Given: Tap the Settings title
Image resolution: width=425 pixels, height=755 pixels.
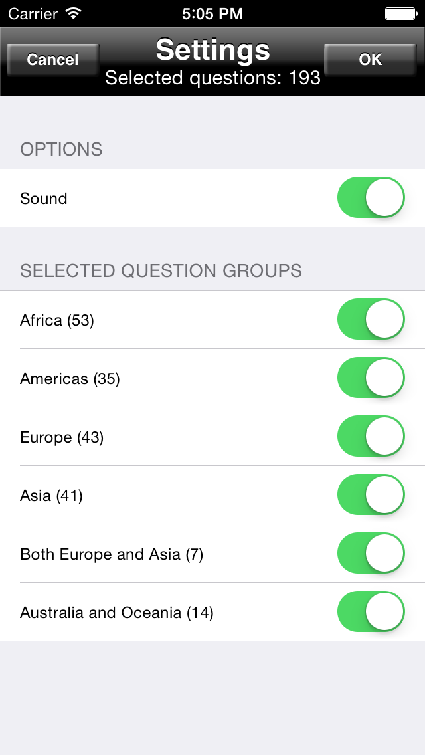Looking at the screenshot, I should coord(212,51).
